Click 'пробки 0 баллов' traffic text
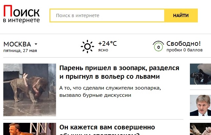 [x=185, y=50]
